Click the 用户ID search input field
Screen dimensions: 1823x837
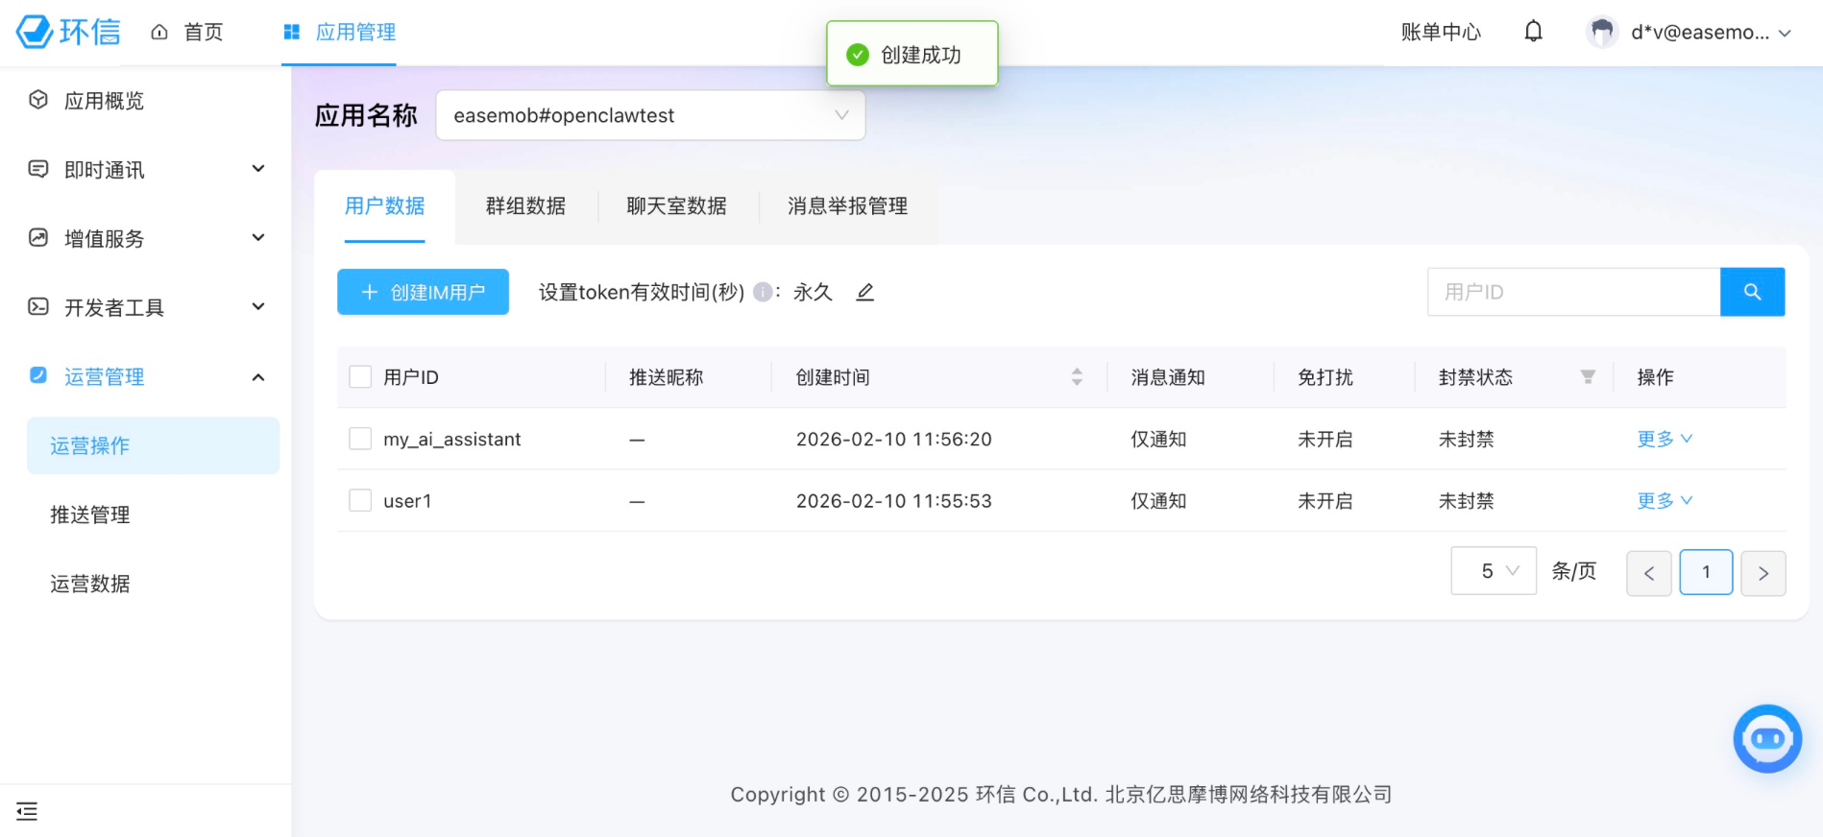coord(1573,292)
